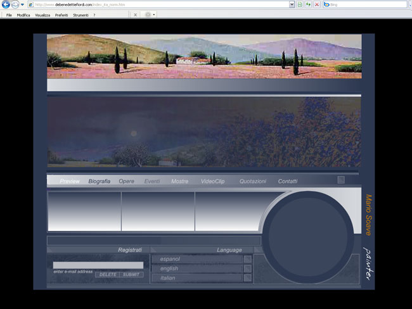
Task: Click the DELETE button
Action: (x=108, y=274)
